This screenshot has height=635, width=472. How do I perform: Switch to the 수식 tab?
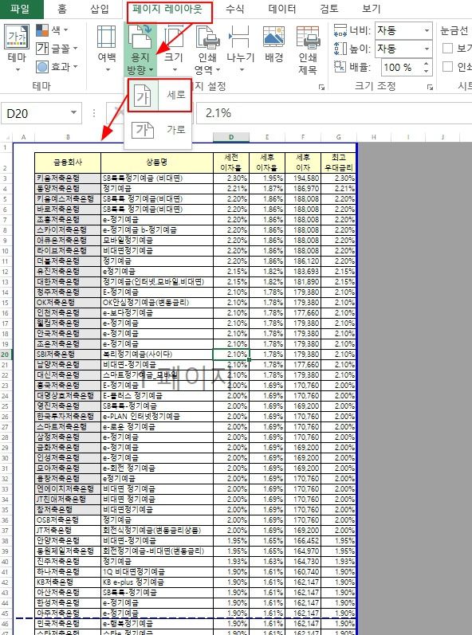(234, 9)
